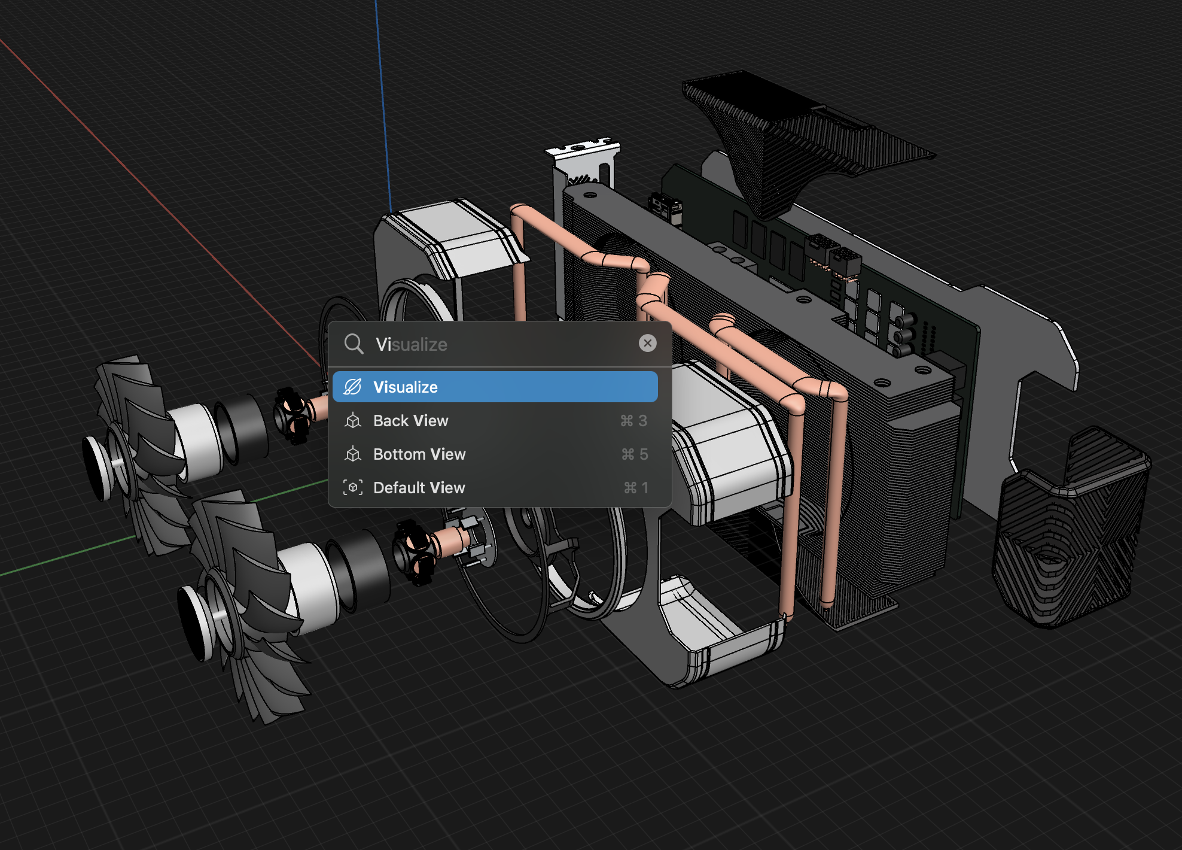Screen dimensions: 1182x850
Task: Click the Default View frame icon
Action: [353, 488]
